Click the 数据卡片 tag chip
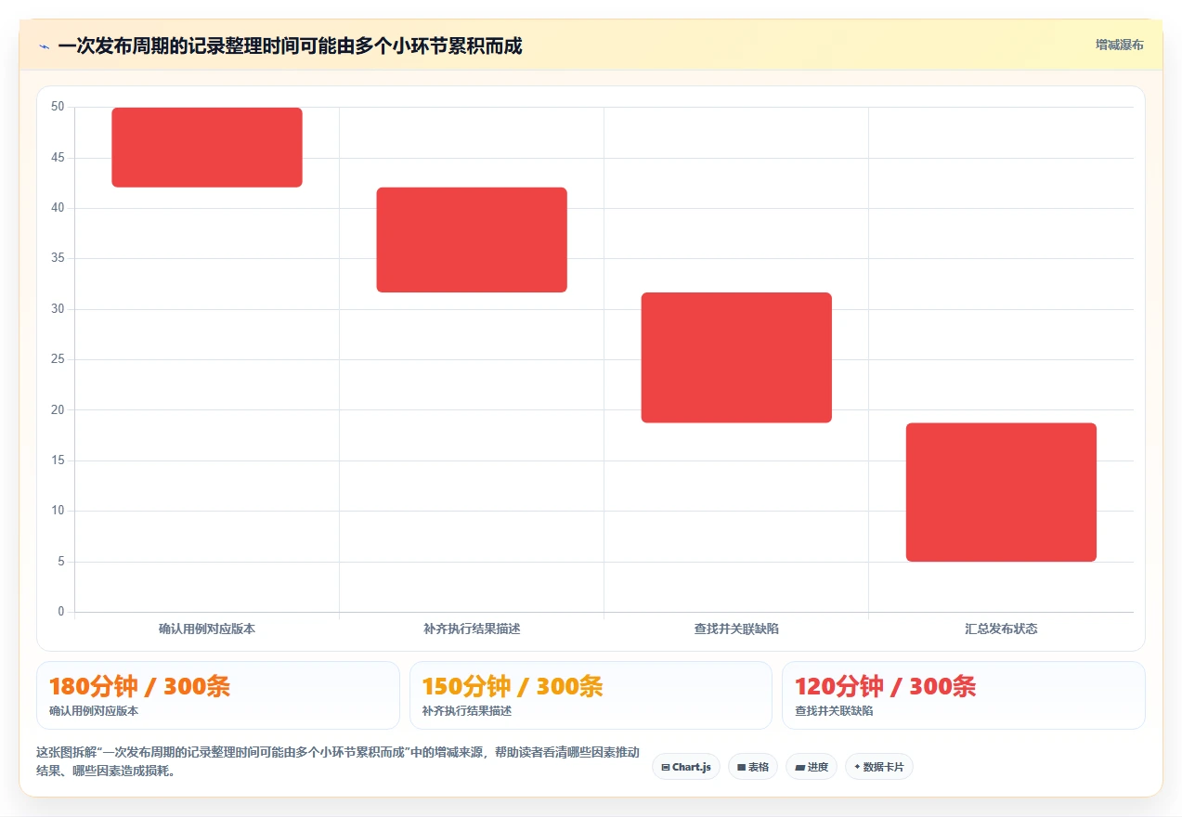This screenshot has width=1182, height=817. coord(879,767)
